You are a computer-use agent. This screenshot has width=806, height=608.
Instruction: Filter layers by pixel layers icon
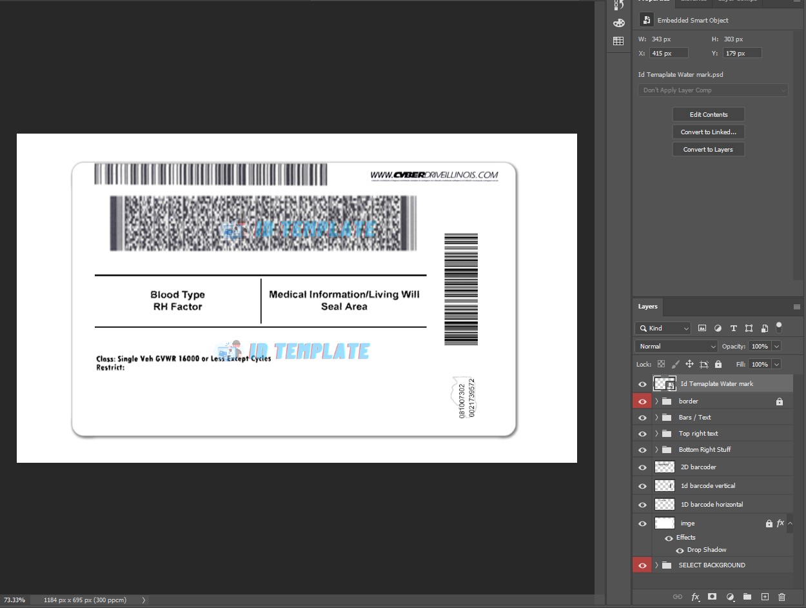pos(702,328)
